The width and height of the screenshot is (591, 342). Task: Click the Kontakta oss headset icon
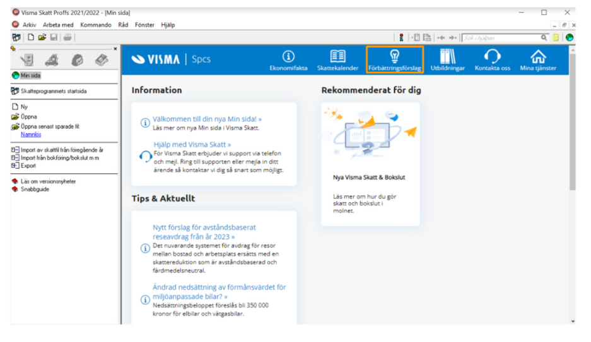point(492,60)
